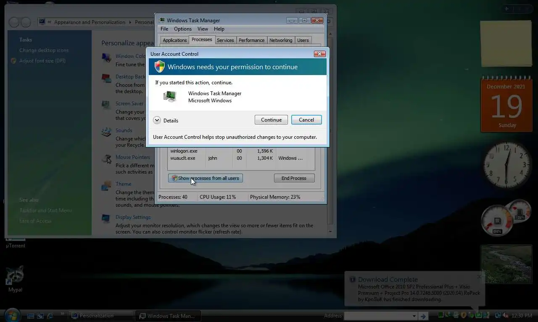Open Display Settings link in Personalization window
This screenshot has height=322, width=538.
[133, 217]
